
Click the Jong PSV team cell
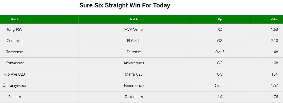click(15, 29)
